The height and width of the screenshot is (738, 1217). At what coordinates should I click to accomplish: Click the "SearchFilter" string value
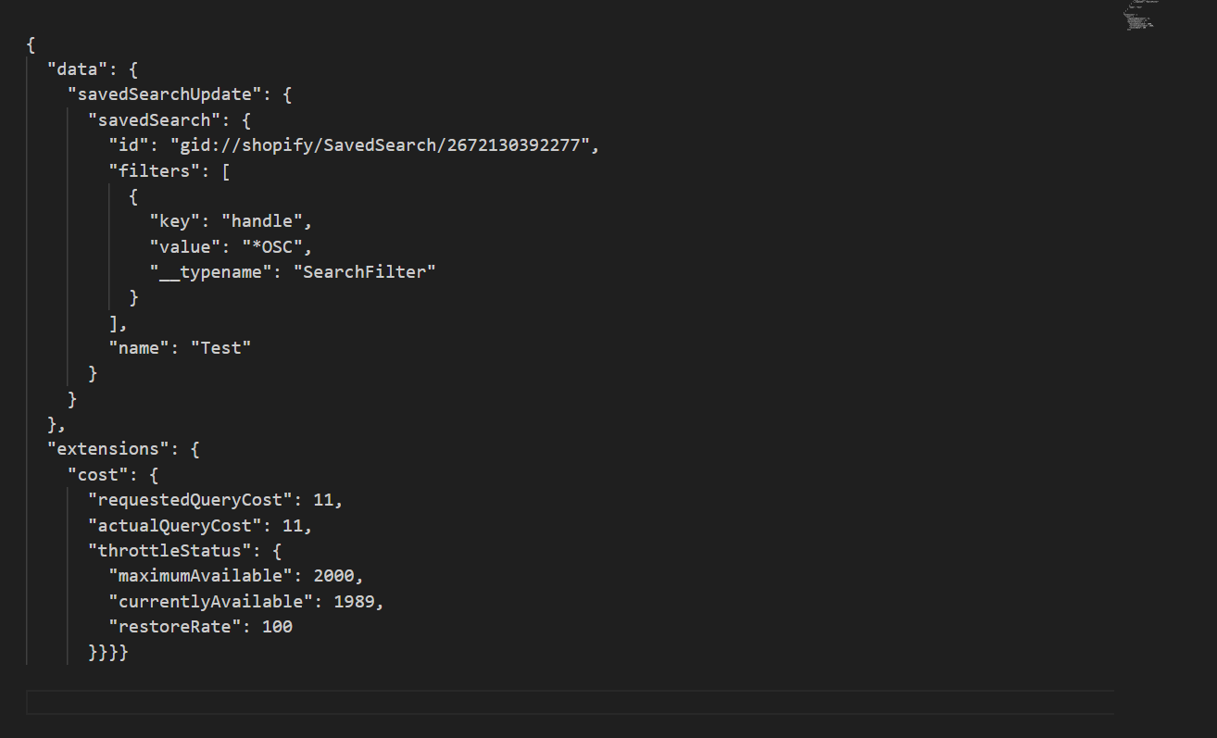[x=363, y=272]
